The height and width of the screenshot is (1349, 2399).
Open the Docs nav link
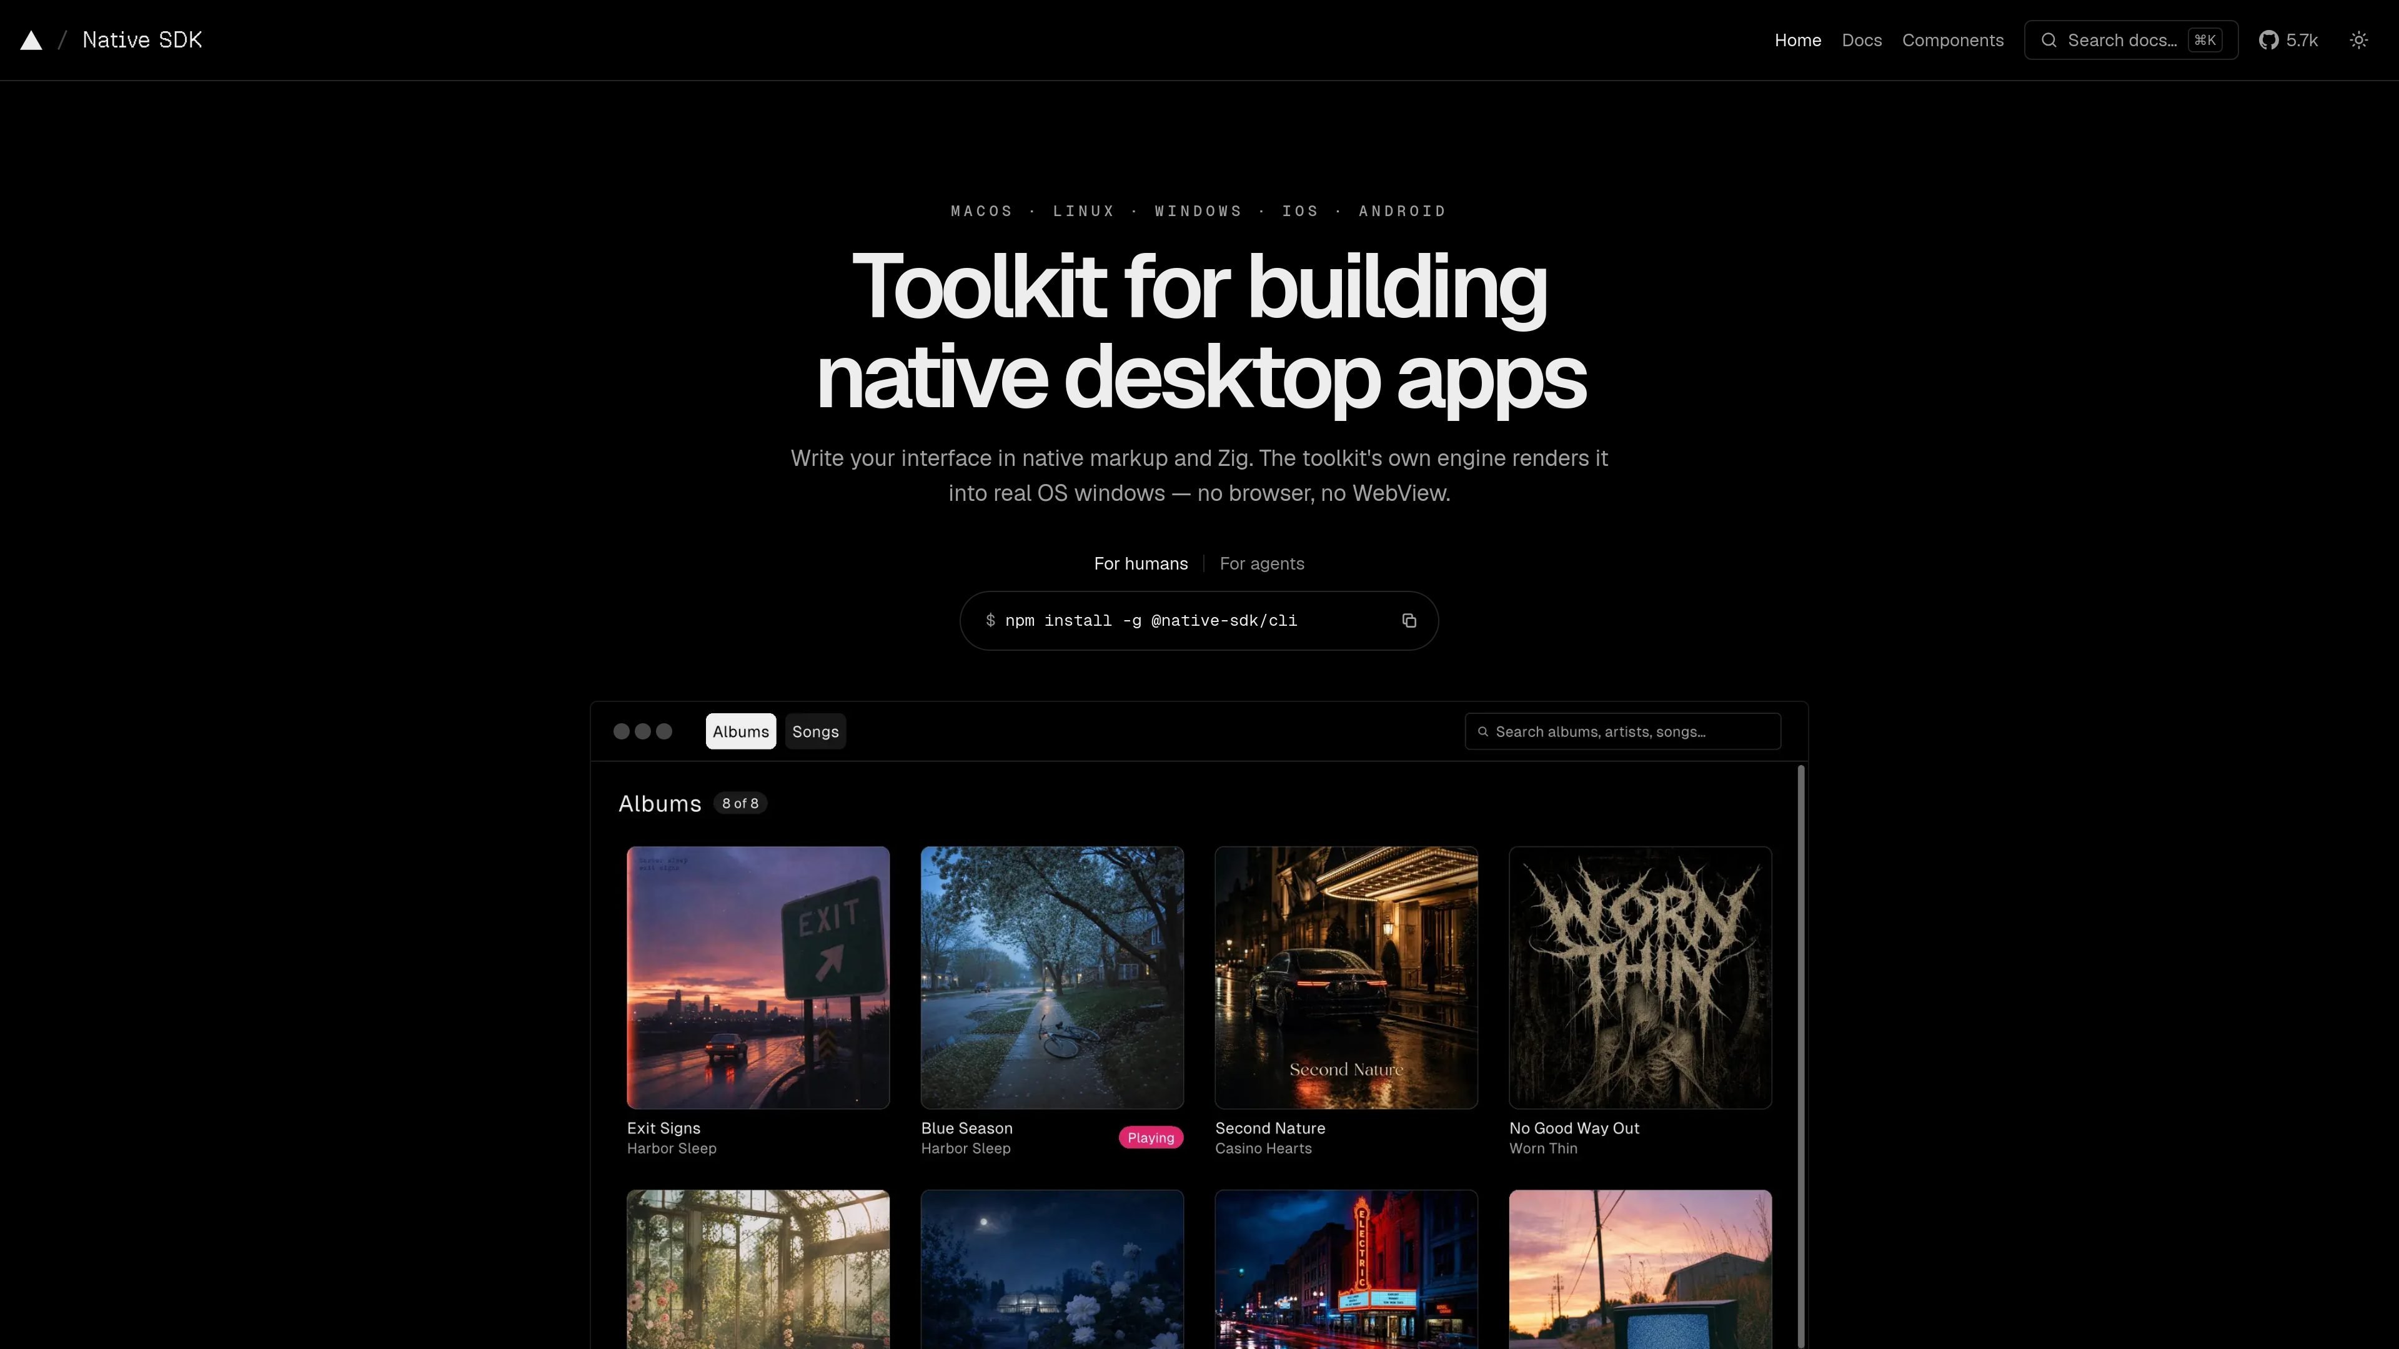(x=1862, y=40)
